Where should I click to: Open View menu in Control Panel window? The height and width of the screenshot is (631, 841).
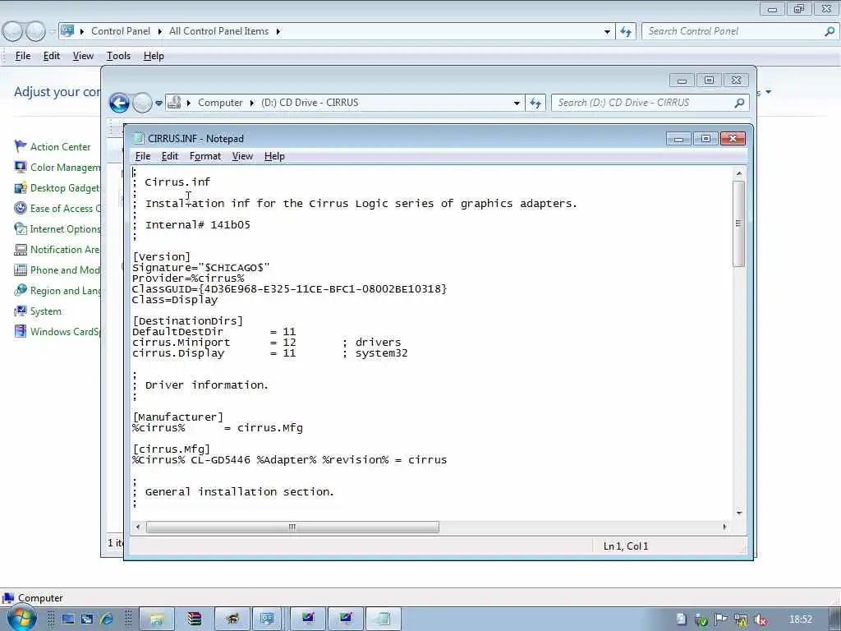pos(83,56)
